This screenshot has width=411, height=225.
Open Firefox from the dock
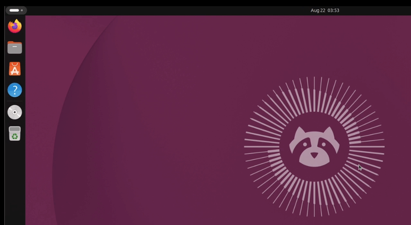[x=15, y=26]
